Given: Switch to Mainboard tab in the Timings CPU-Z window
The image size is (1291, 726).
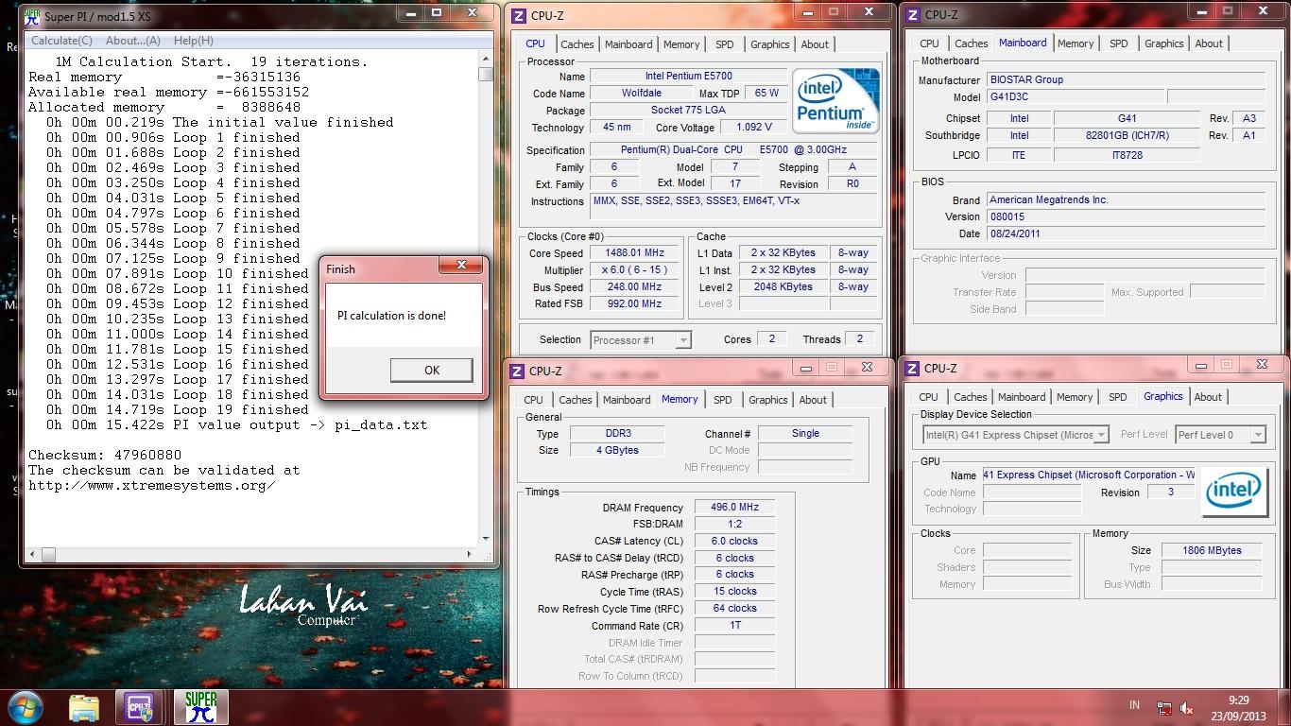Looking at the screenshot, I should click(x=627, y=400).
